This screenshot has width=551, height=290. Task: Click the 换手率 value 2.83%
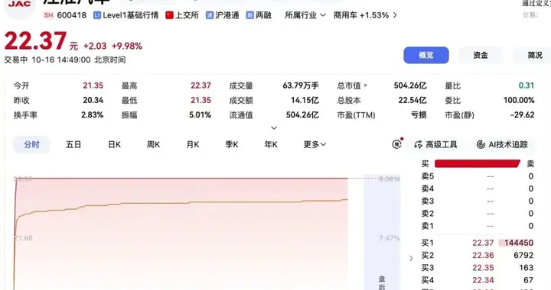[92, 115]
